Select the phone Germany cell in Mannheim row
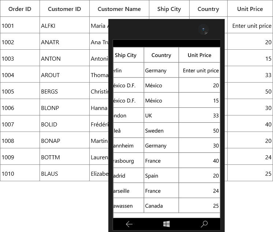Image resolution: width=273 pixels, height=232 pixels. point(161,145)
